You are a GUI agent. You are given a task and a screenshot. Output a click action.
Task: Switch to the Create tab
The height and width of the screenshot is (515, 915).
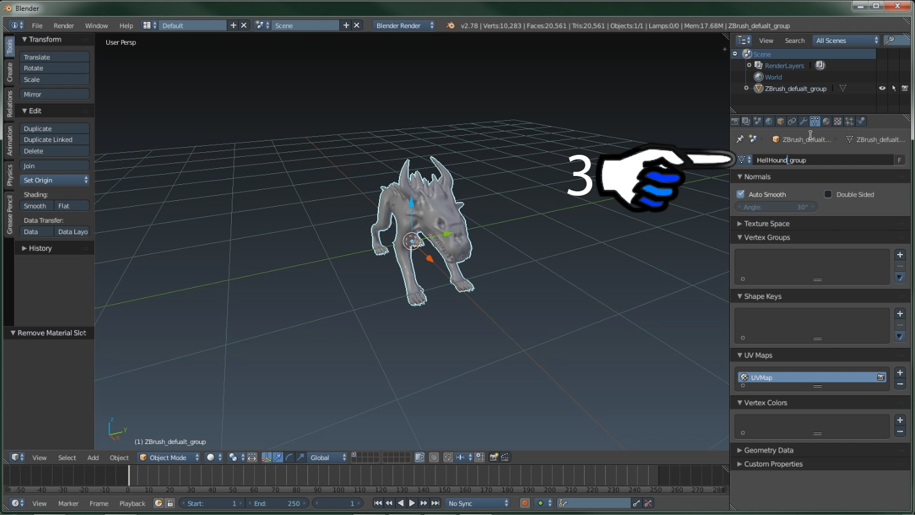(10, 72)
